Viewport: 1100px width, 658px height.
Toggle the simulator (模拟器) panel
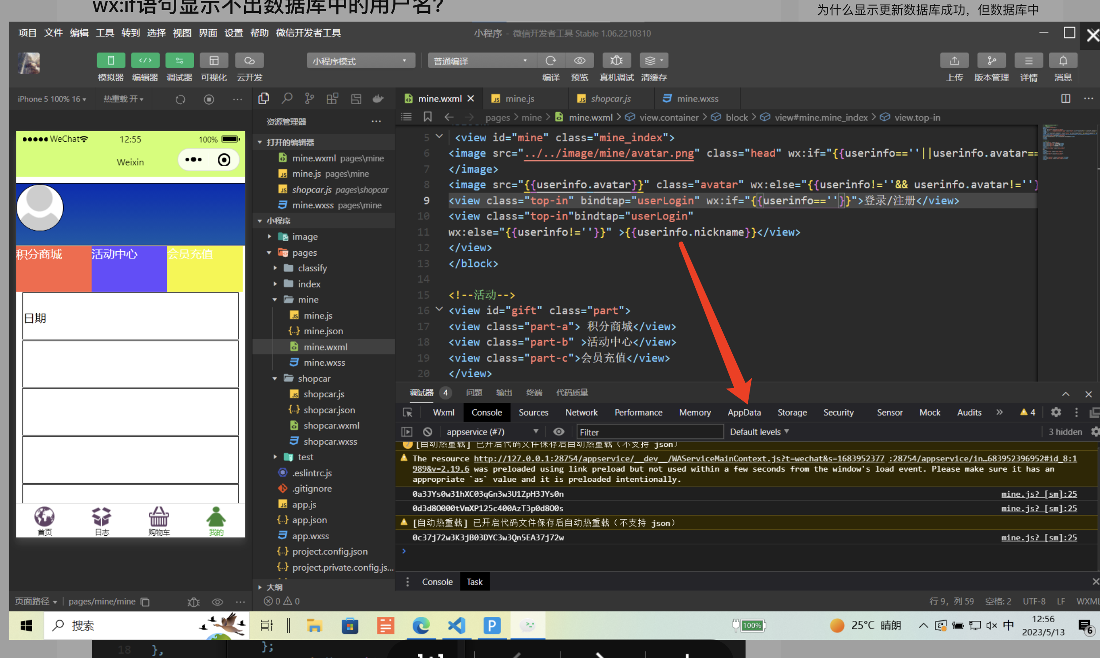click(x=111, y=61)
